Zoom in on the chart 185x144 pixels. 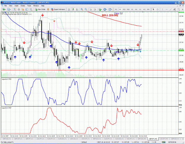[x=82, y=9]
